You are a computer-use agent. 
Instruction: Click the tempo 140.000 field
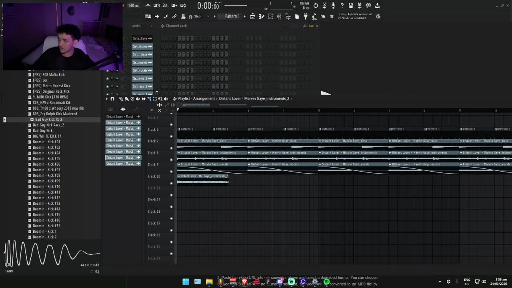(x=134, y=6)
